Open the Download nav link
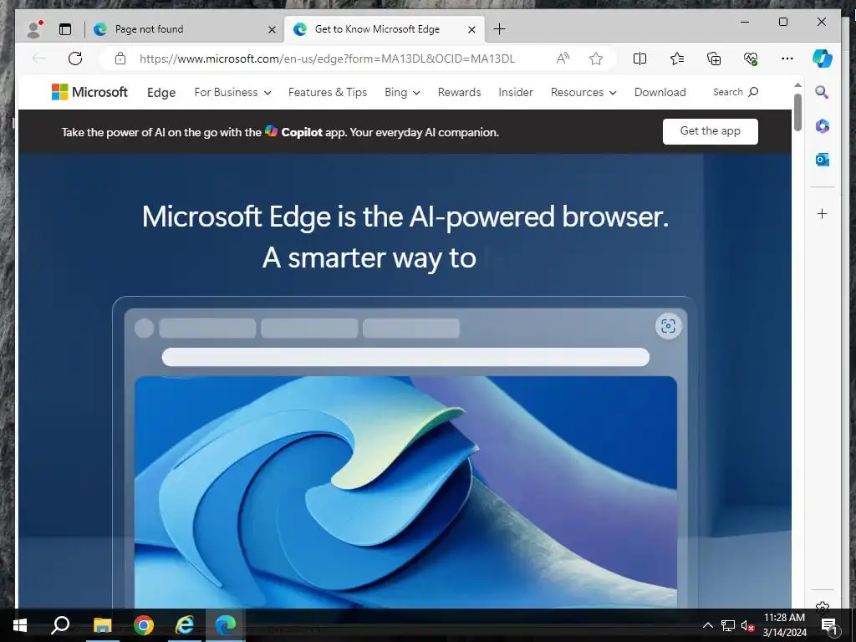856x642 pixels. [660, 92]
